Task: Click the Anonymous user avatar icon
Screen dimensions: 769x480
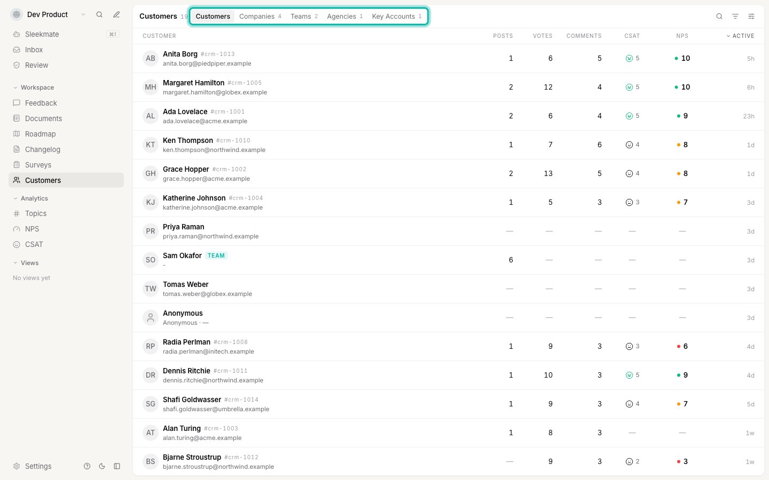Action: [x=151, y=318]
